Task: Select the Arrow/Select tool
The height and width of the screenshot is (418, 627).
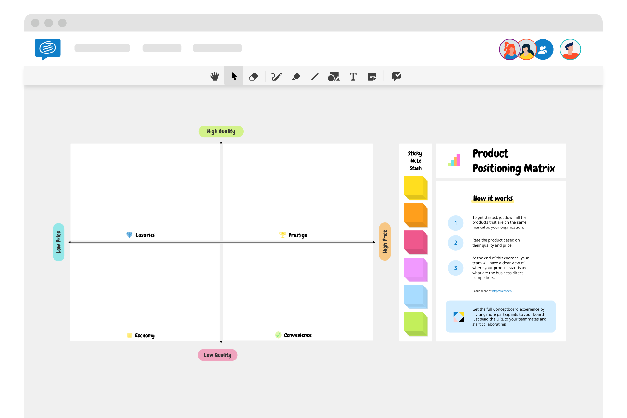Action: pyautogui.click(x=234, y=76)
